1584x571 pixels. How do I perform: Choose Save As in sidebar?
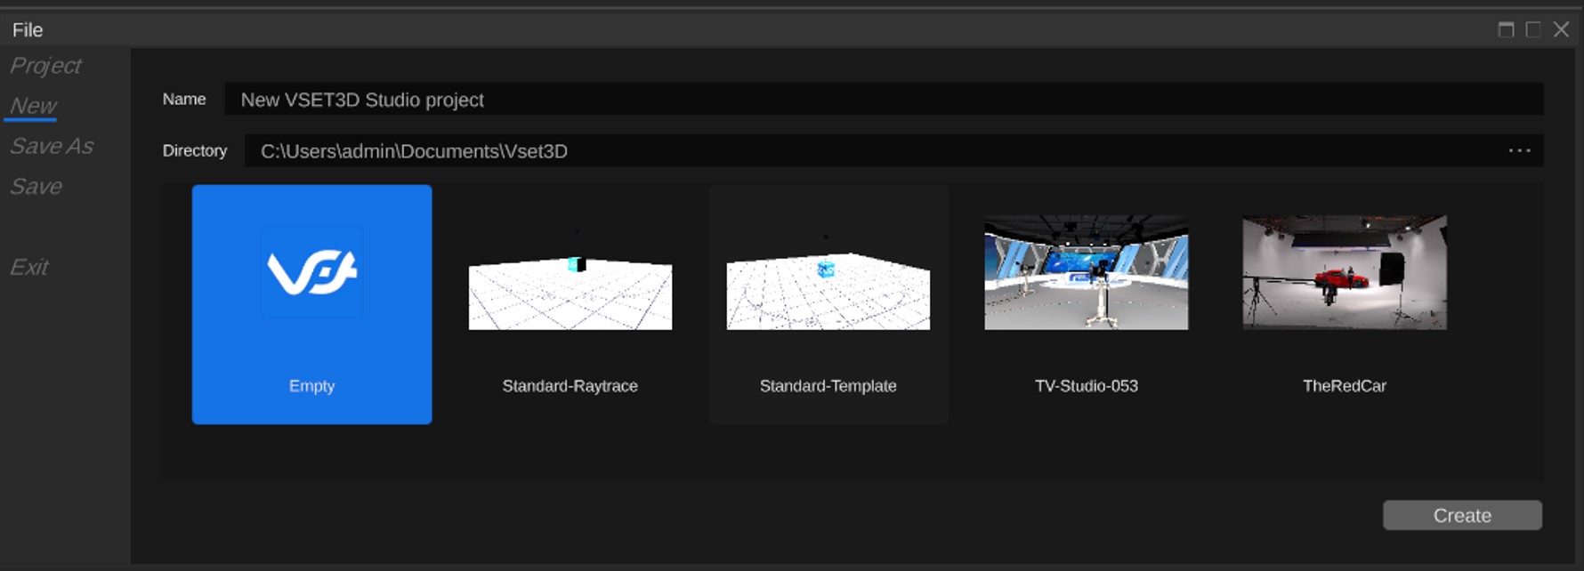tap(52, 146)
